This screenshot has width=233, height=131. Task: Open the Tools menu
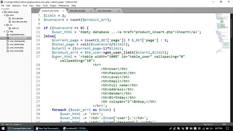point(45,6)
